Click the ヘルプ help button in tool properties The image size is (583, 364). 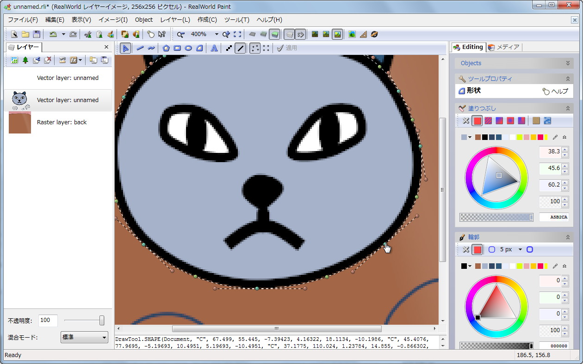click(x=555, y=91)
